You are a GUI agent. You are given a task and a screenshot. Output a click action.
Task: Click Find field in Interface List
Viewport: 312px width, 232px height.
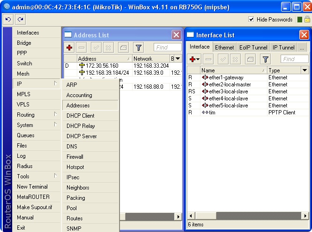(295, 59)
